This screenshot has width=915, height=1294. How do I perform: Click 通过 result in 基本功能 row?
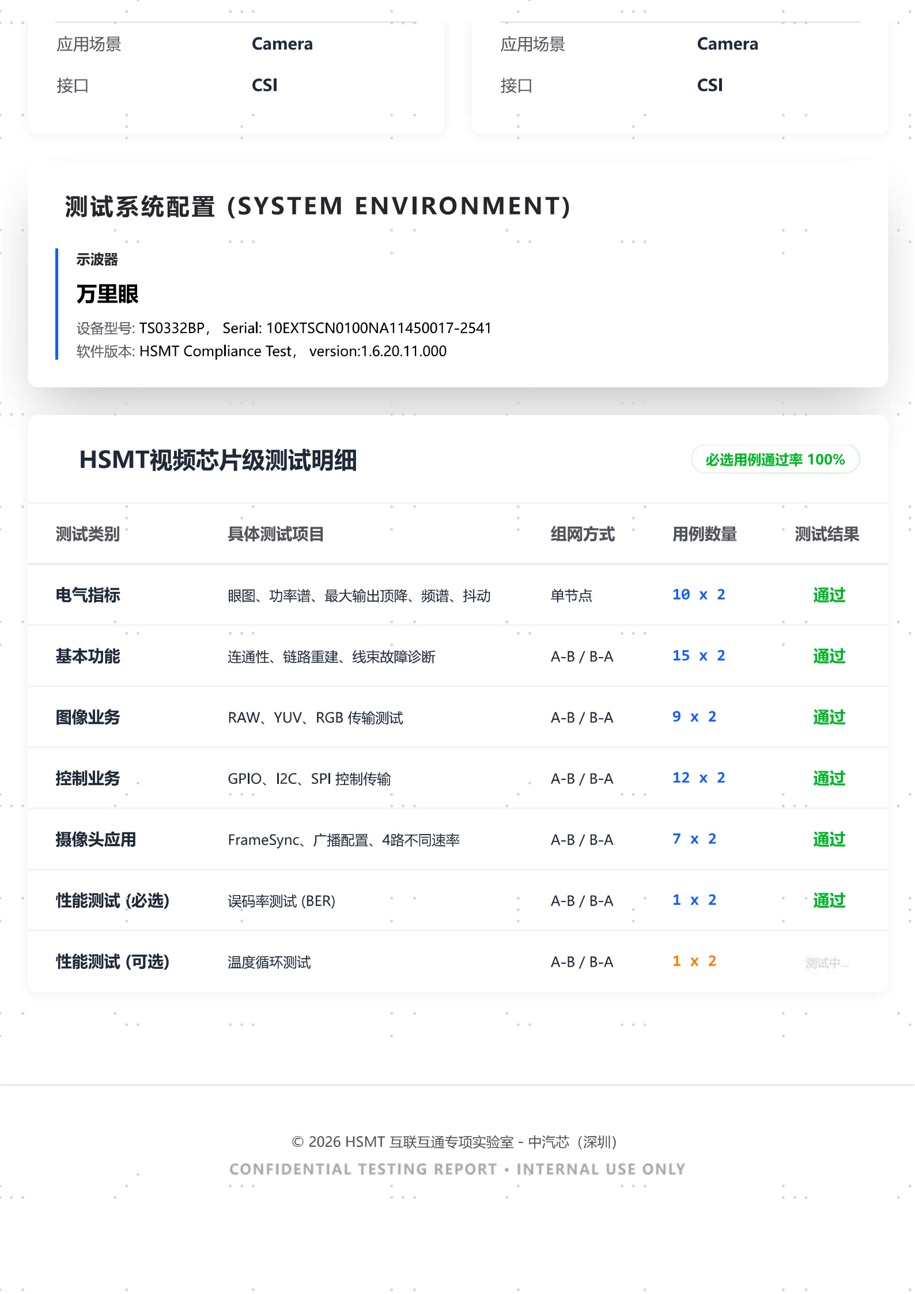829,656
